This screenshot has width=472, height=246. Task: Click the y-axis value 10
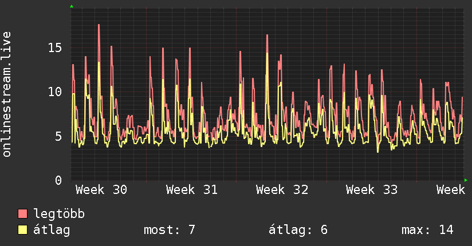coord(55,92)
